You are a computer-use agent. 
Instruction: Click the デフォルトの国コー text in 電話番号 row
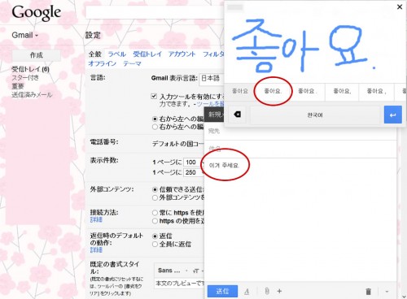coord(177,144)
